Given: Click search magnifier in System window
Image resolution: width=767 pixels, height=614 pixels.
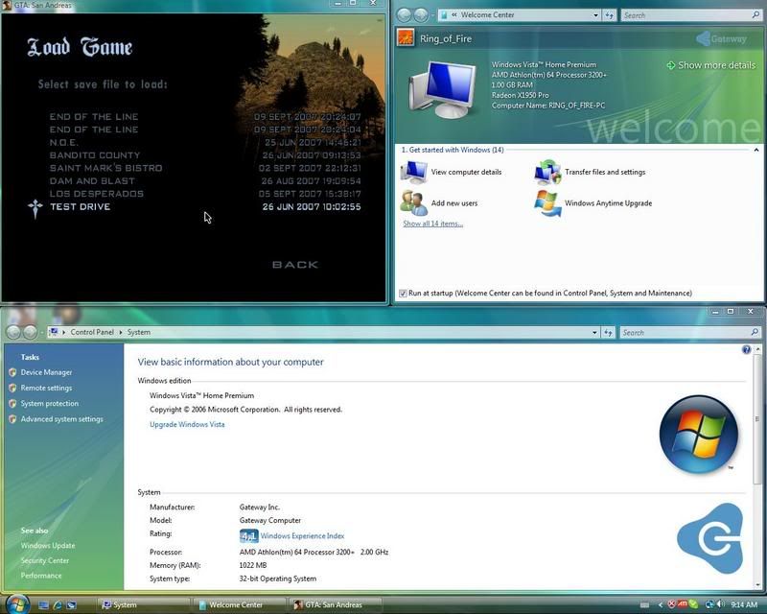Looking at the screenshot, I should [755, 333].
